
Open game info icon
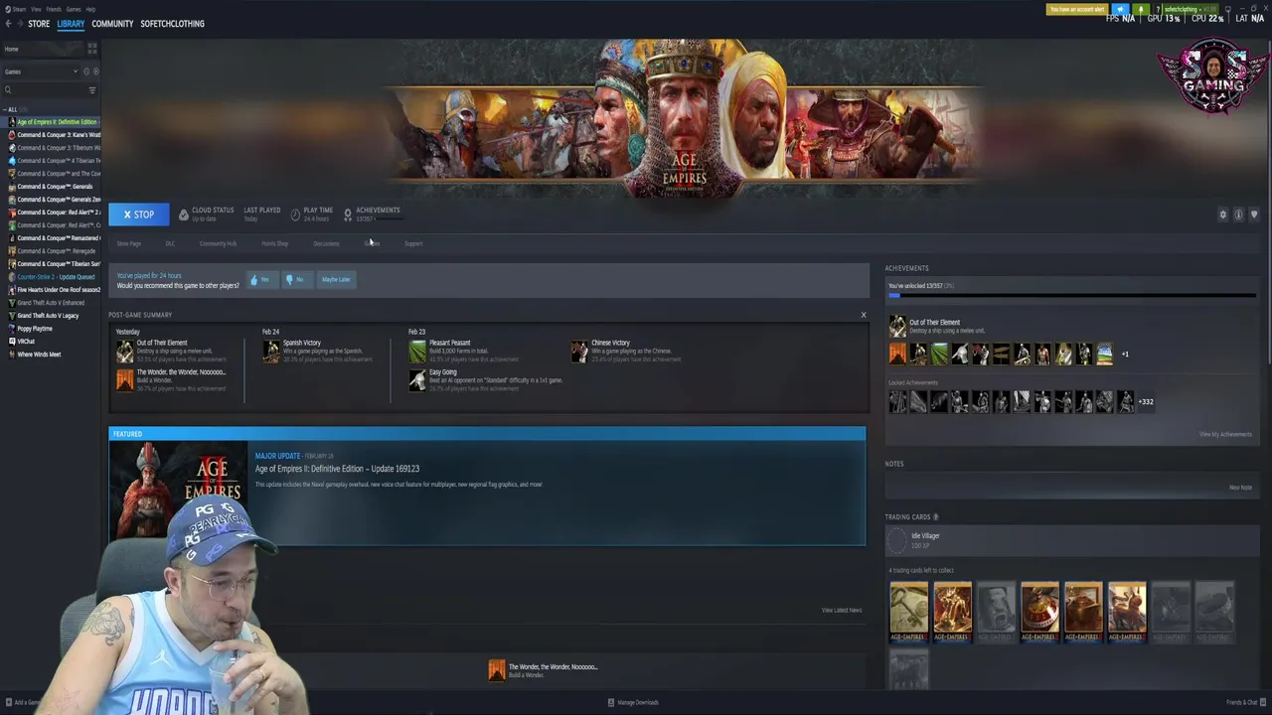1238,214
